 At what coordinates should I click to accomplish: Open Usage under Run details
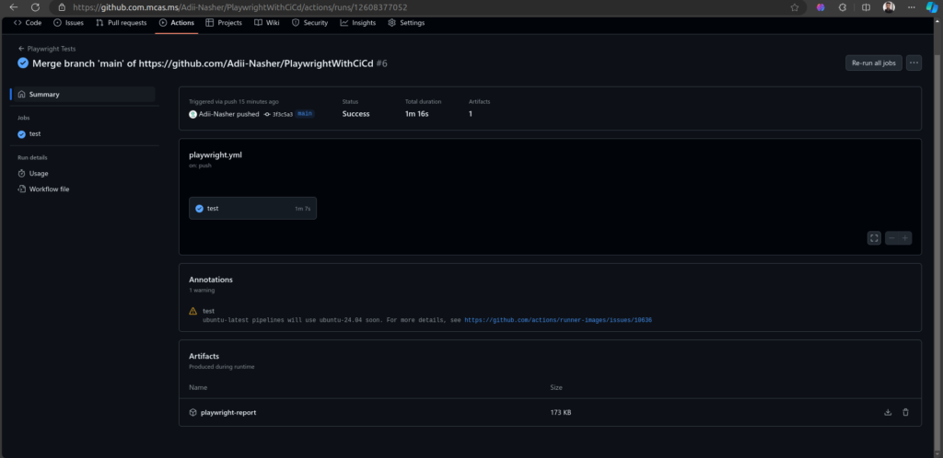click(x=38, y=173)
